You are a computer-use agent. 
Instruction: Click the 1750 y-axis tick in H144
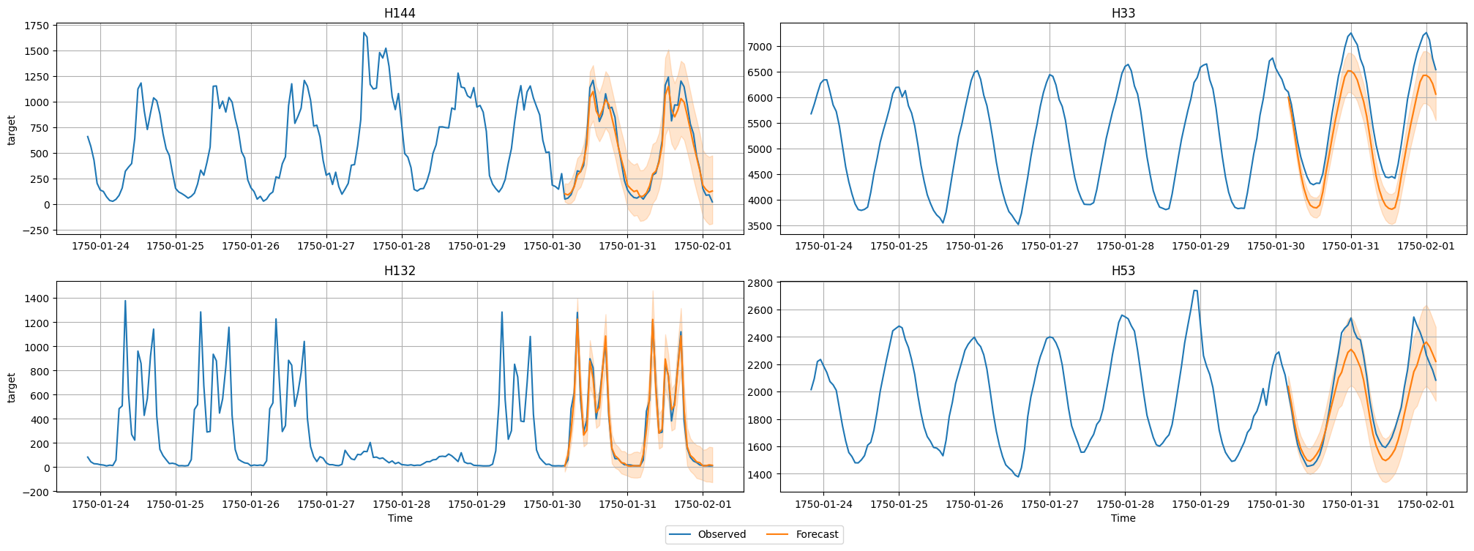(x=37, y=26)
